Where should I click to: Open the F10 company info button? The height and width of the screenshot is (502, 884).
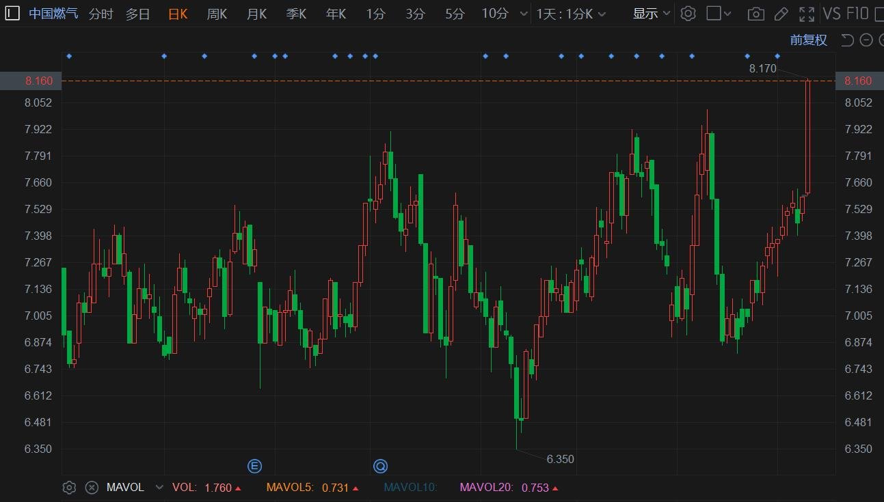tap(857, 14)
